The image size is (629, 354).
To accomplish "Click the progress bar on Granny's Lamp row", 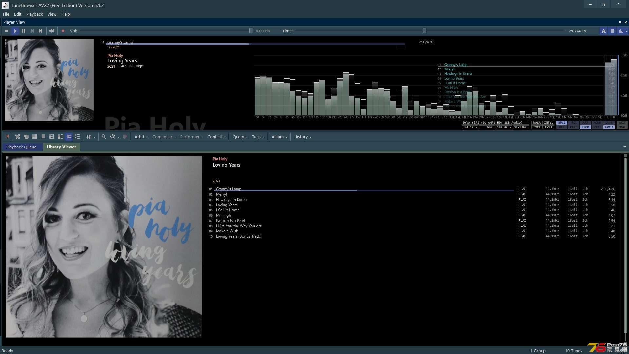I will (x=364, y=190).
